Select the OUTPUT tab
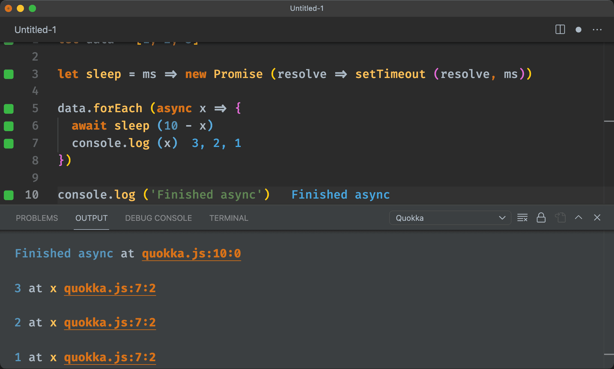 91,218
